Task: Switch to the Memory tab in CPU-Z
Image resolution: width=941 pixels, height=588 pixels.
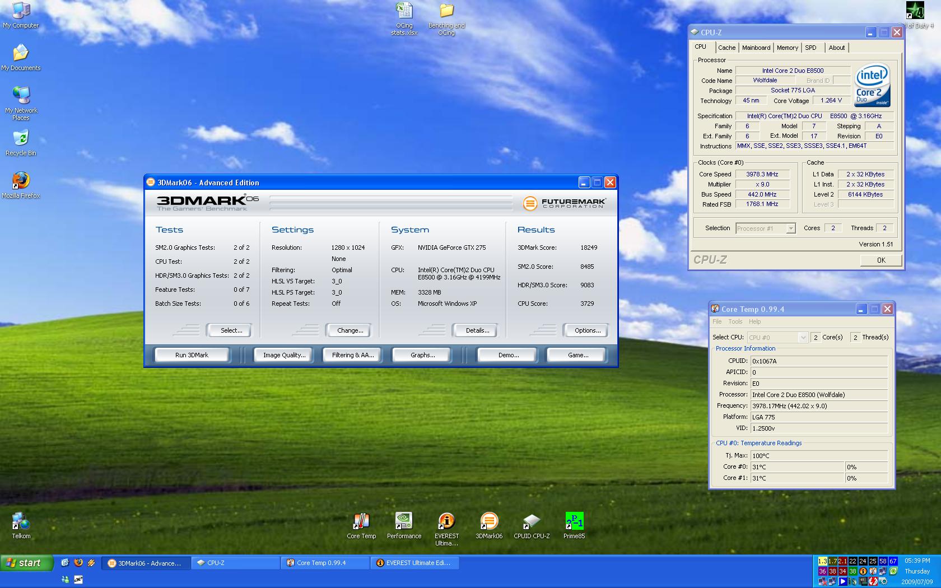Action: (787, 48)
